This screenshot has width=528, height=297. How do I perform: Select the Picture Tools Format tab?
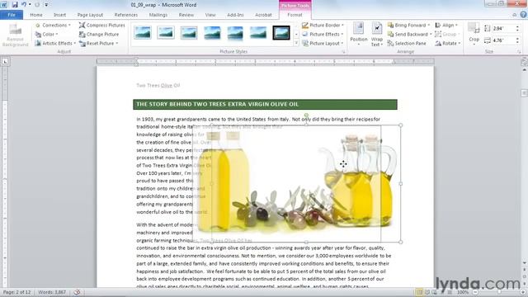(x=295, y=15)
